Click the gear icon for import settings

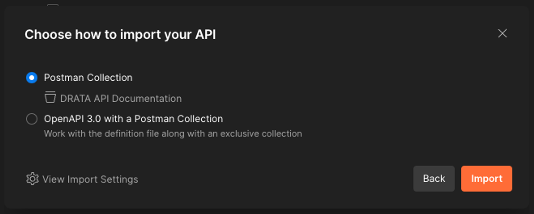(x=32, y=179)
